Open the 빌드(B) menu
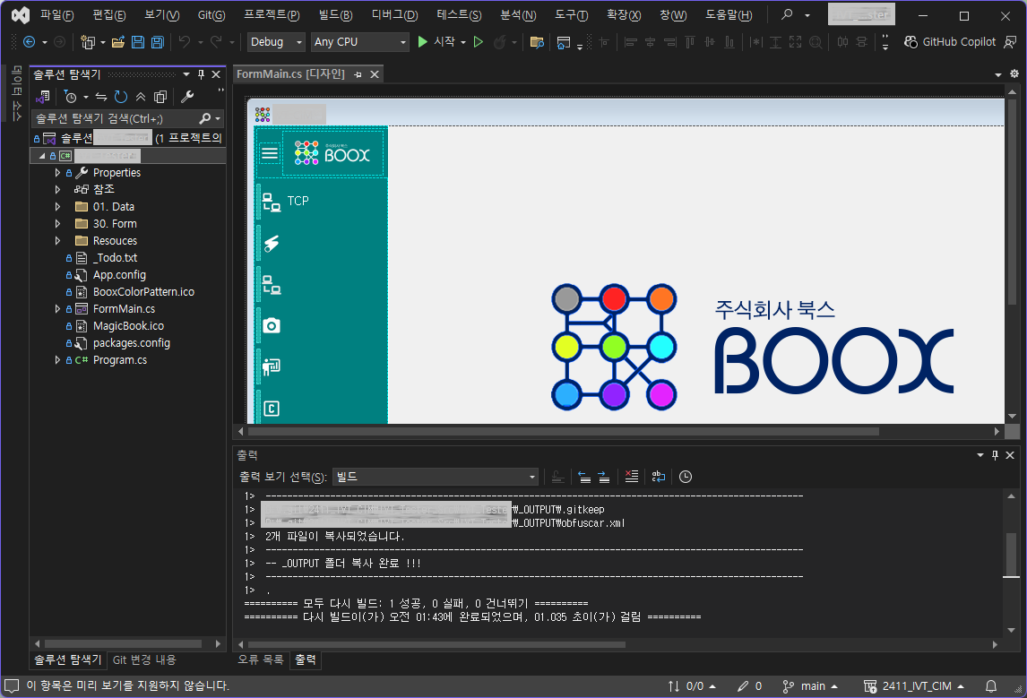 (x=335, y=15)
